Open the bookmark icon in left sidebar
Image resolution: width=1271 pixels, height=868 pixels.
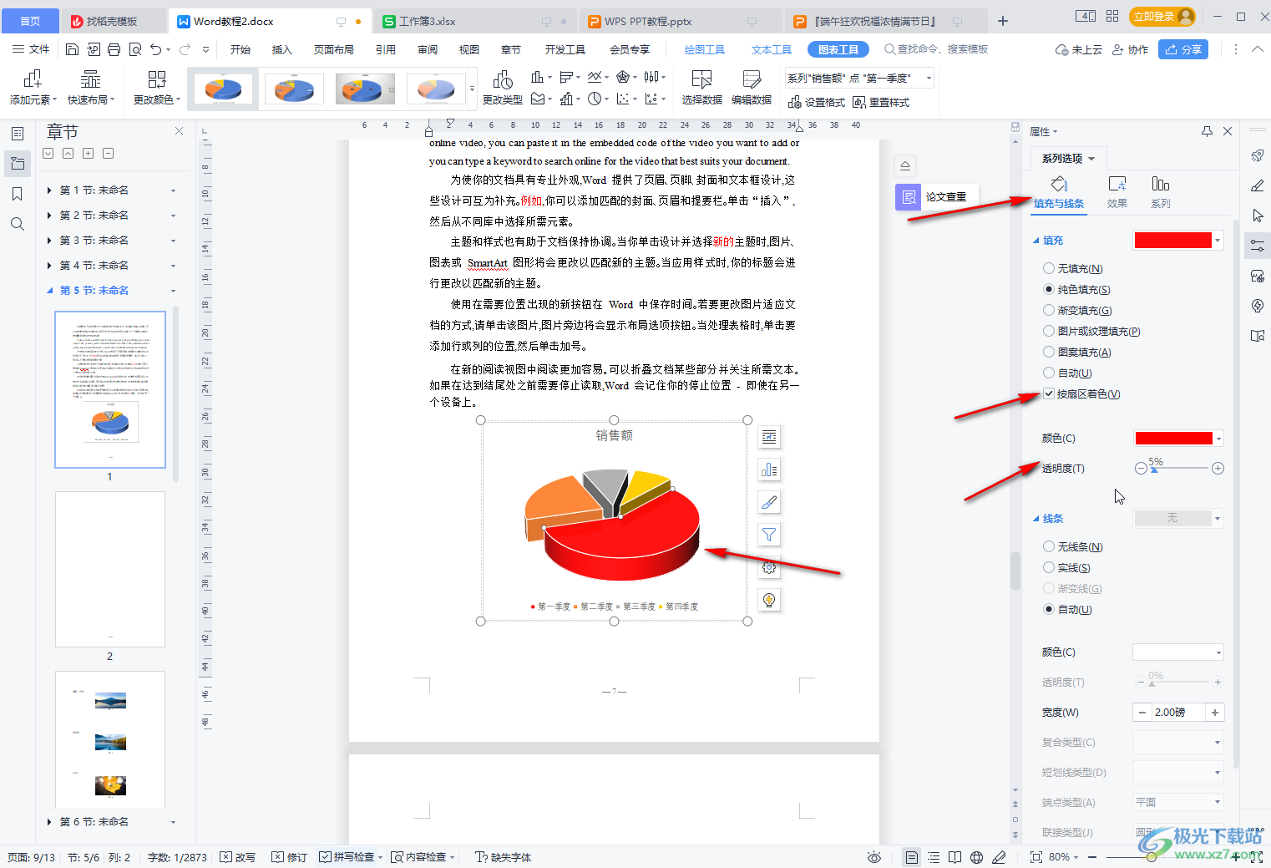point(17,194)
